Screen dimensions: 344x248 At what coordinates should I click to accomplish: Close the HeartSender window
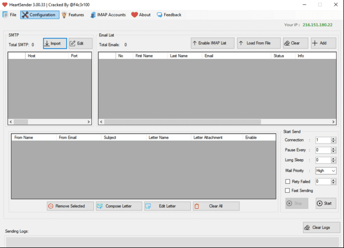(x=335, y=5)
